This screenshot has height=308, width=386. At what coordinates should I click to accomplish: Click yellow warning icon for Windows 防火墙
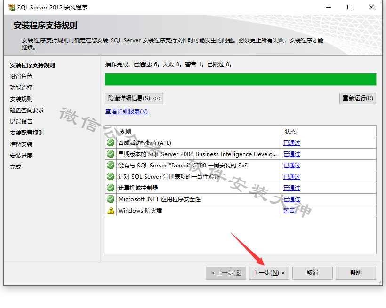(x=111, y=211)
